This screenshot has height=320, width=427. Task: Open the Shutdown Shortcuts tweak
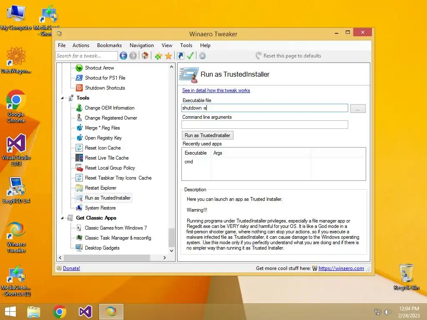[105, 88]
